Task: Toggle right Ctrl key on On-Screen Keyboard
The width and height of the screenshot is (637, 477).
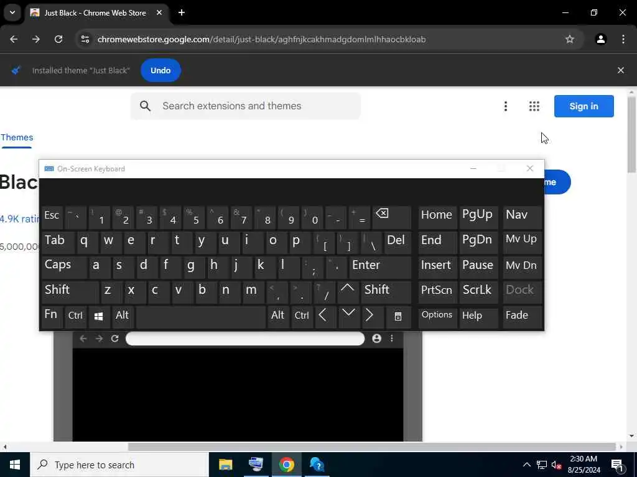Action: [302, 316]
